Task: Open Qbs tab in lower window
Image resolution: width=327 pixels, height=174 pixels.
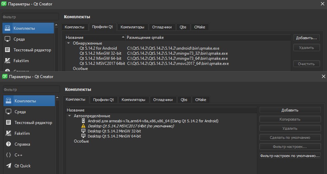Action: click(184, 100)
